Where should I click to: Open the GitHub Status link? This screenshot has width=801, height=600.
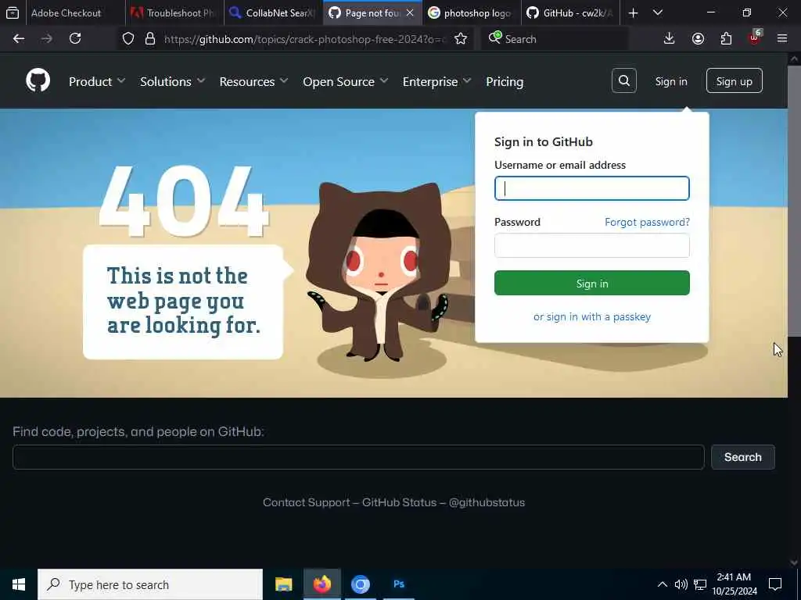400,502
